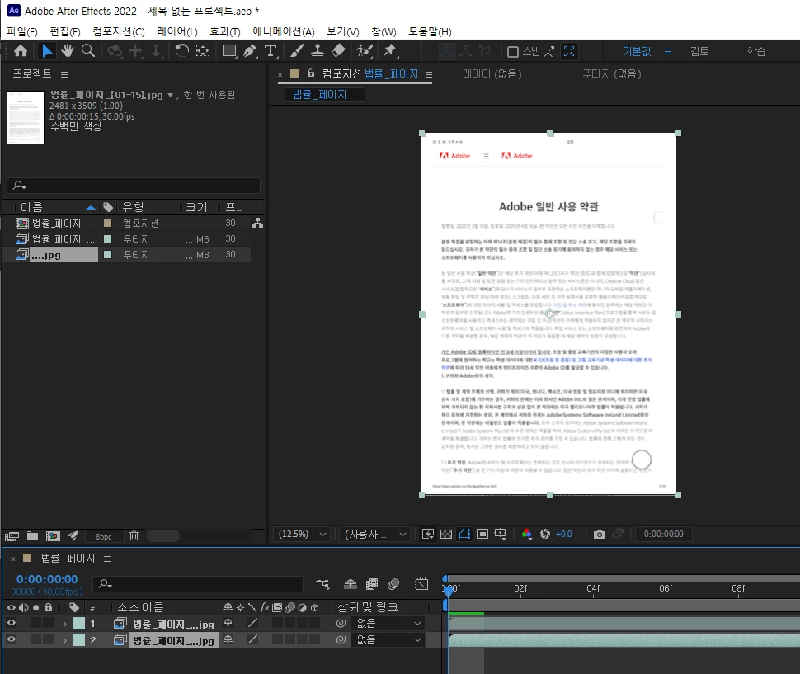Open 편집(E) menu

65,31
